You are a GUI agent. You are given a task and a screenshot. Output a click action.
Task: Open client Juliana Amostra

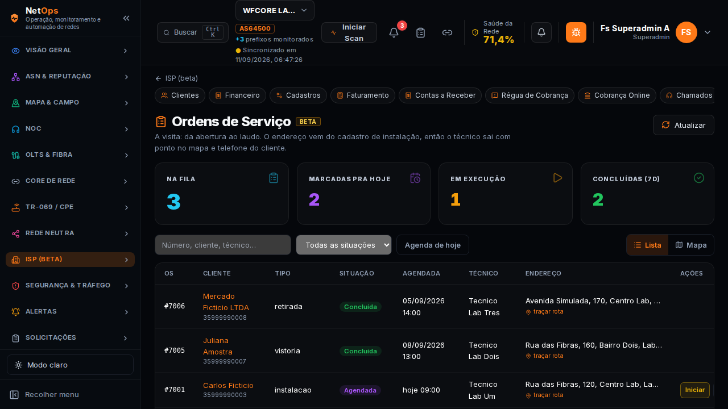(x=217, y=346)
